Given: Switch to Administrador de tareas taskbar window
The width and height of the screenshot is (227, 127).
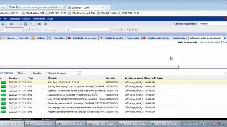Looking at the screenshot, I should 71,124.
